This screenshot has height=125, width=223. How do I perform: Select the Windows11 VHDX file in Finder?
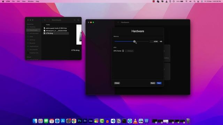pyautogui.click(x=56, y=31)
